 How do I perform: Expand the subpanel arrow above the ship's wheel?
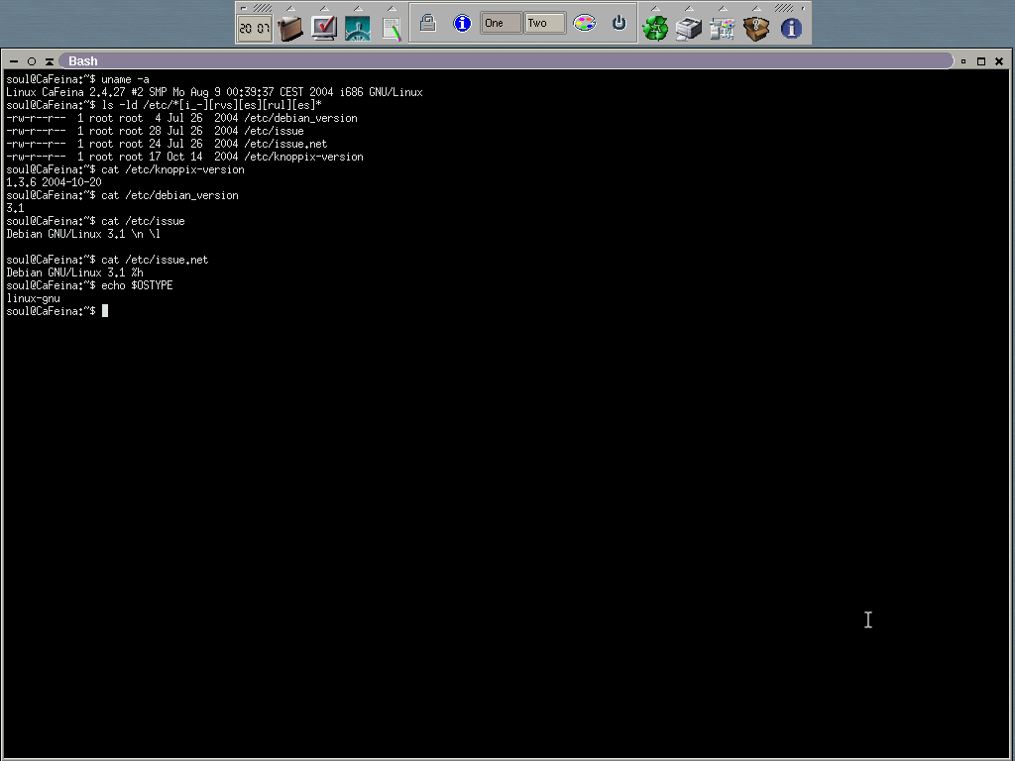coord(358,8)
